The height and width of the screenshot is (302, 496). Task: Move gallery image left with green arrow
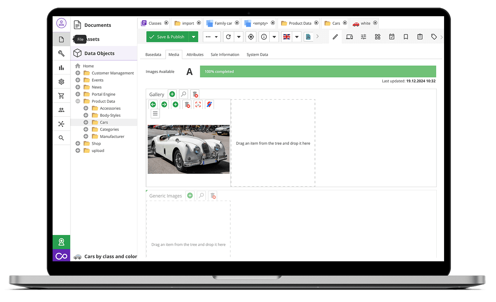click(153, 105)
